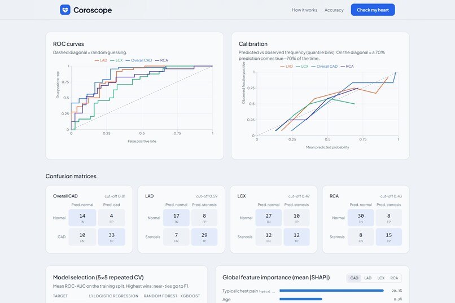Toggle RCA series in ROC curves legend
The image size is (455, 303).
tap(161, 60)
